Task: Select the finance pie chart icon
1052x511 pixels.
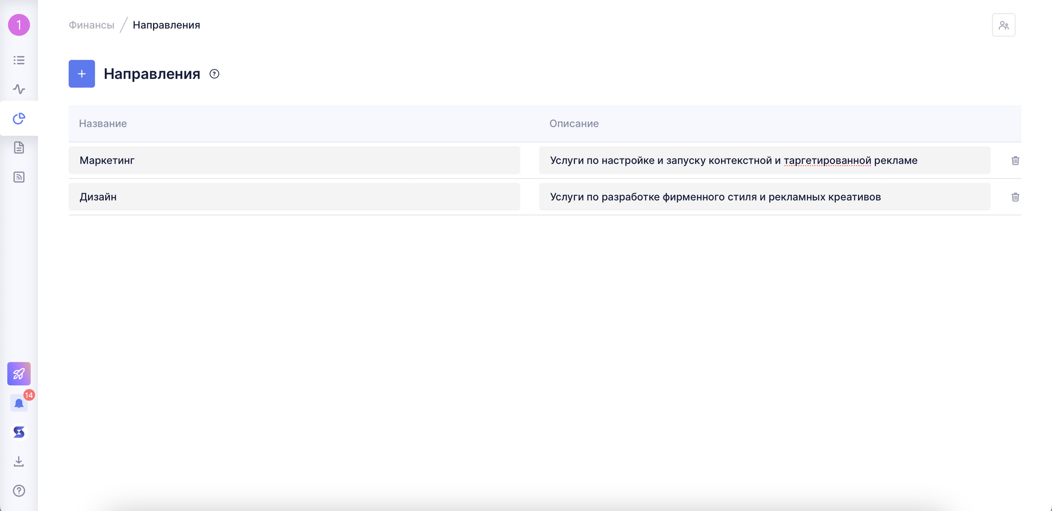Action: pos(19,118)
